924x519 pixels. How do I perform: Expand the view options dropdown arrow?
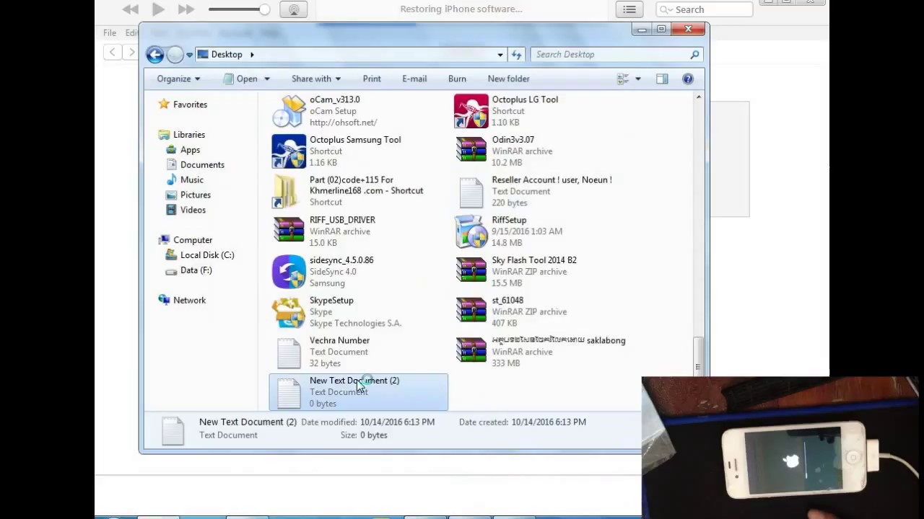pos(637,79)
